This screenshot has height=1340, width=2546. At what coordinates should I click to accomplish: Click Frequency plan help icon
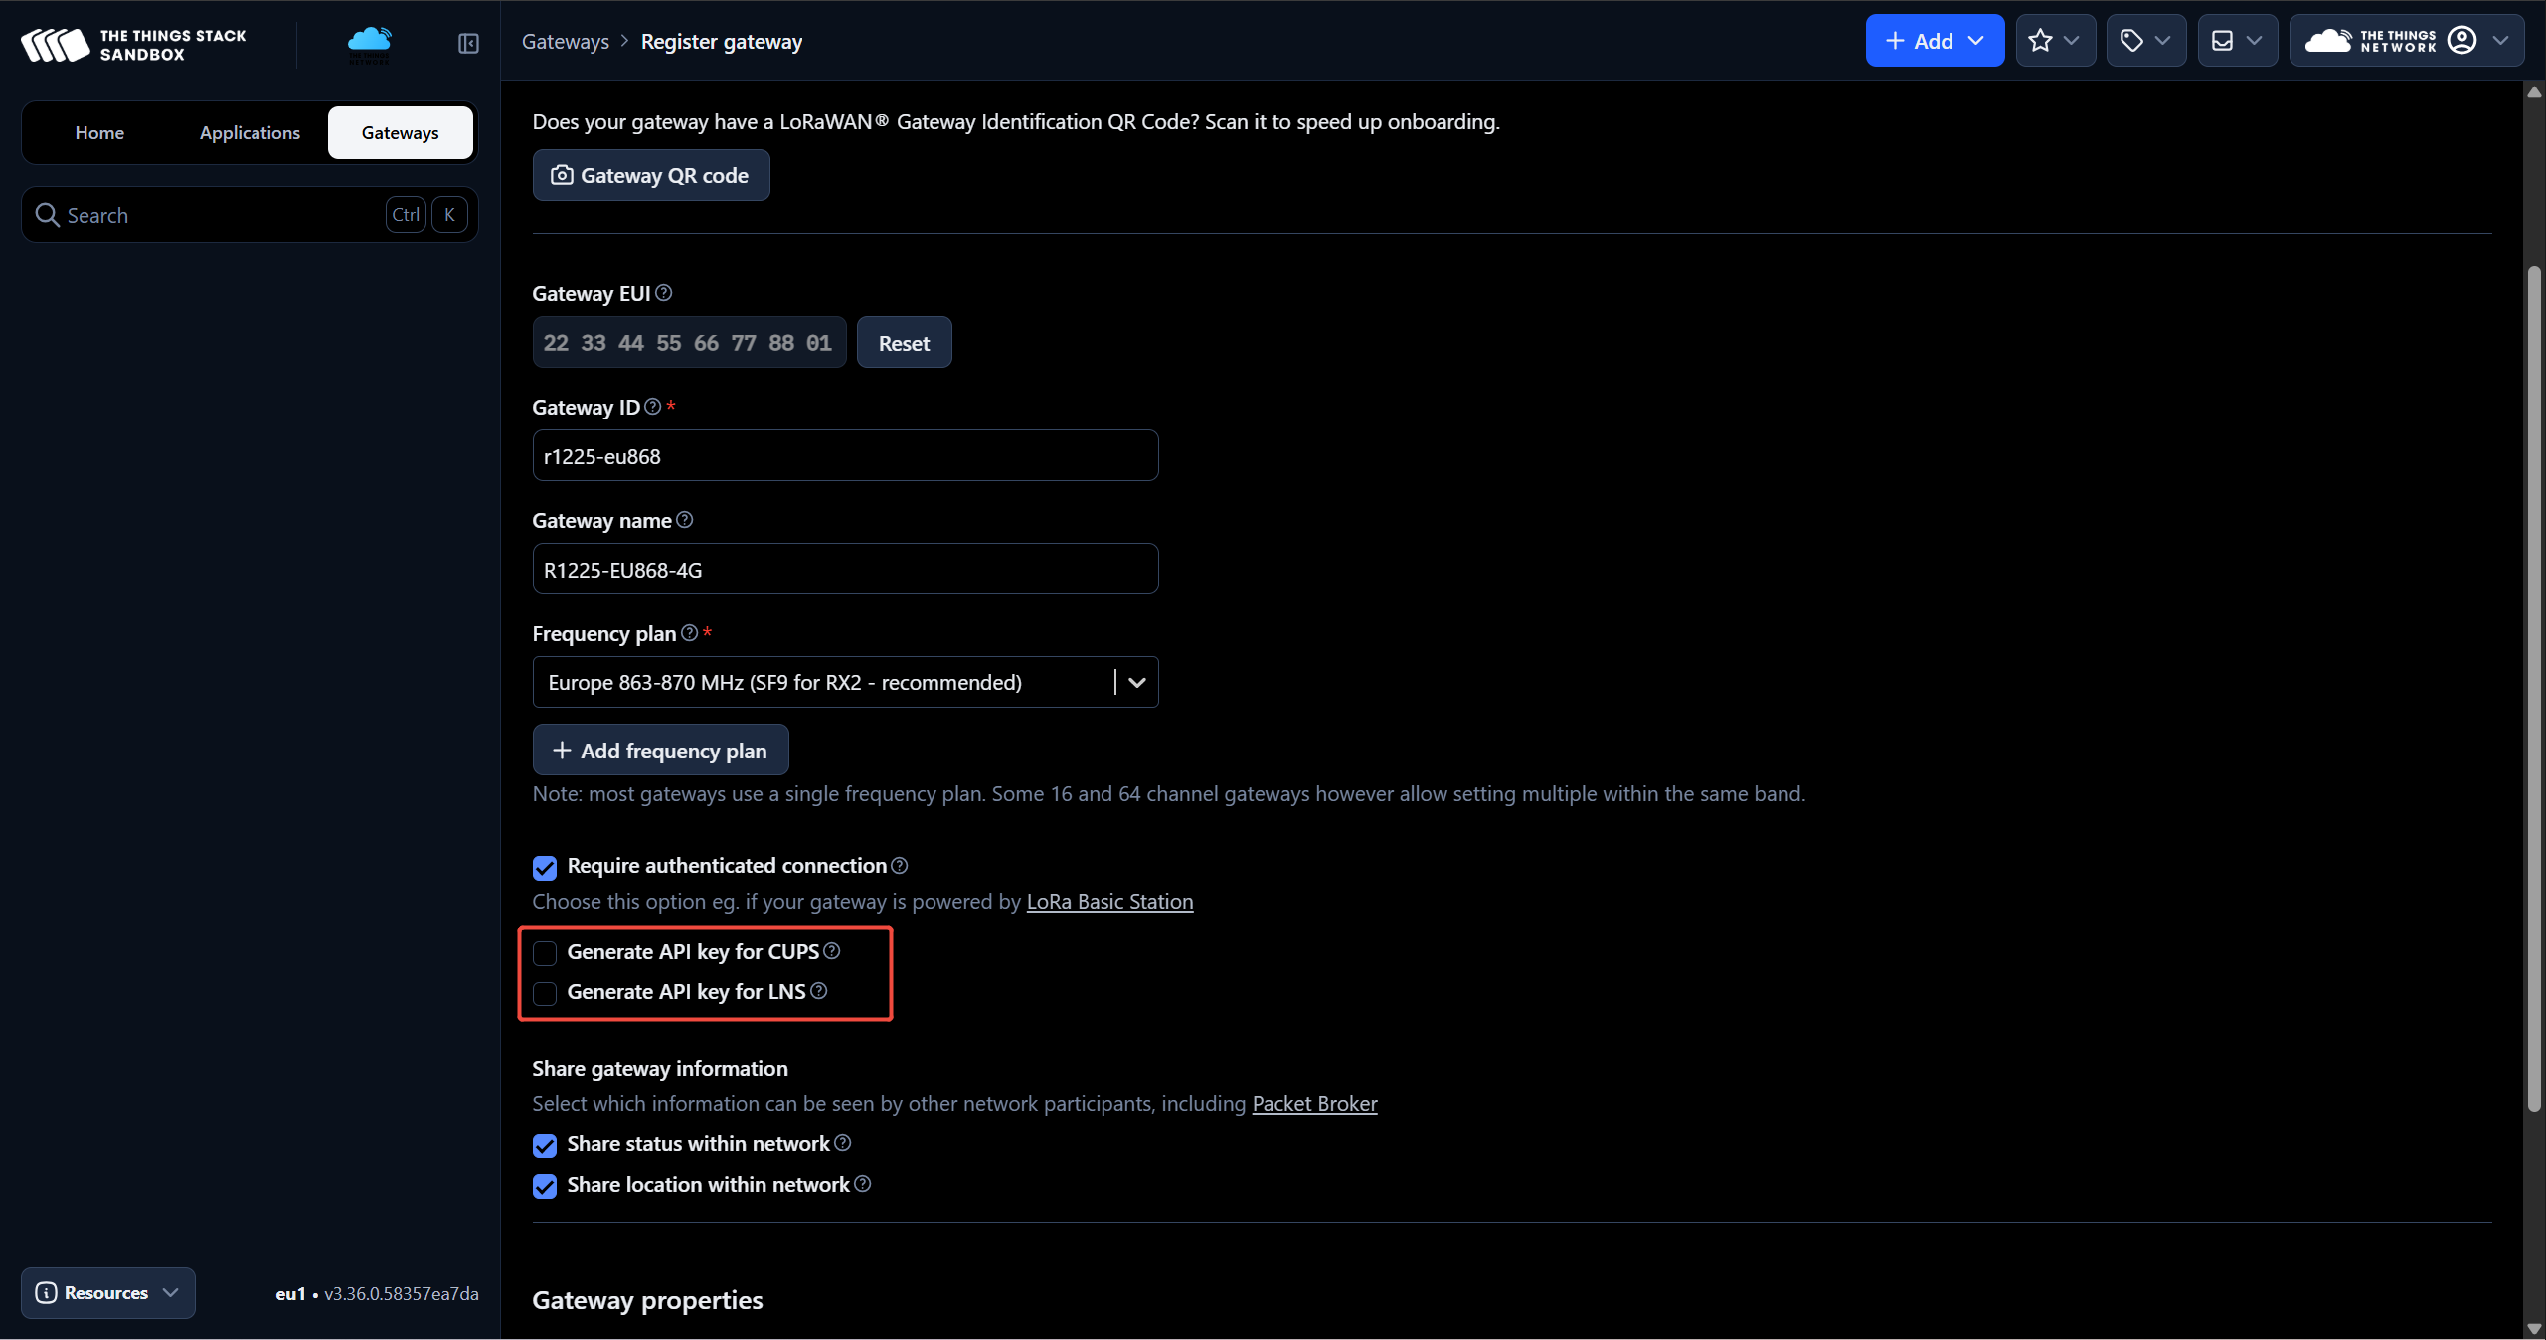coord(689,633)
